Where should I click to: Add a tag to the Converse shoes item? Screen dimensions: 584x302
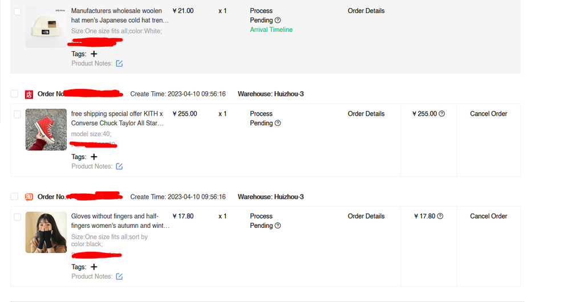(94, 157)
